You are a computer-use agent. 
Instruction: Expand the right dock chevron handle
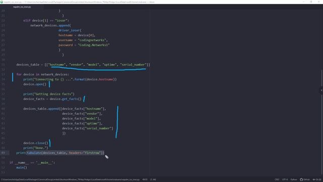pyautogui.click(x=321, y=90)
